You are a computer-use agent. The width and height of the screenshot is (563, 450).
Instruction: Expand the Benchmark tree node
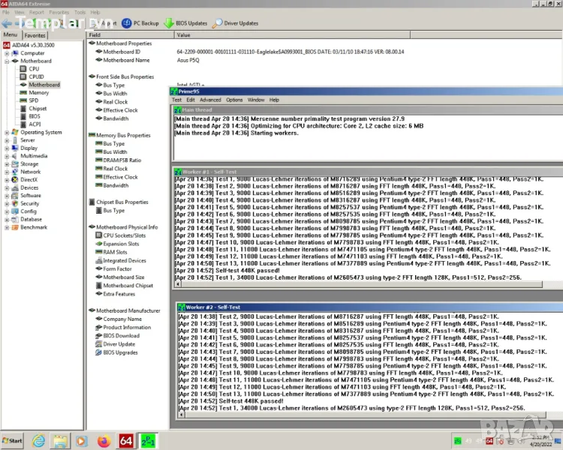[x=8, y=227]
